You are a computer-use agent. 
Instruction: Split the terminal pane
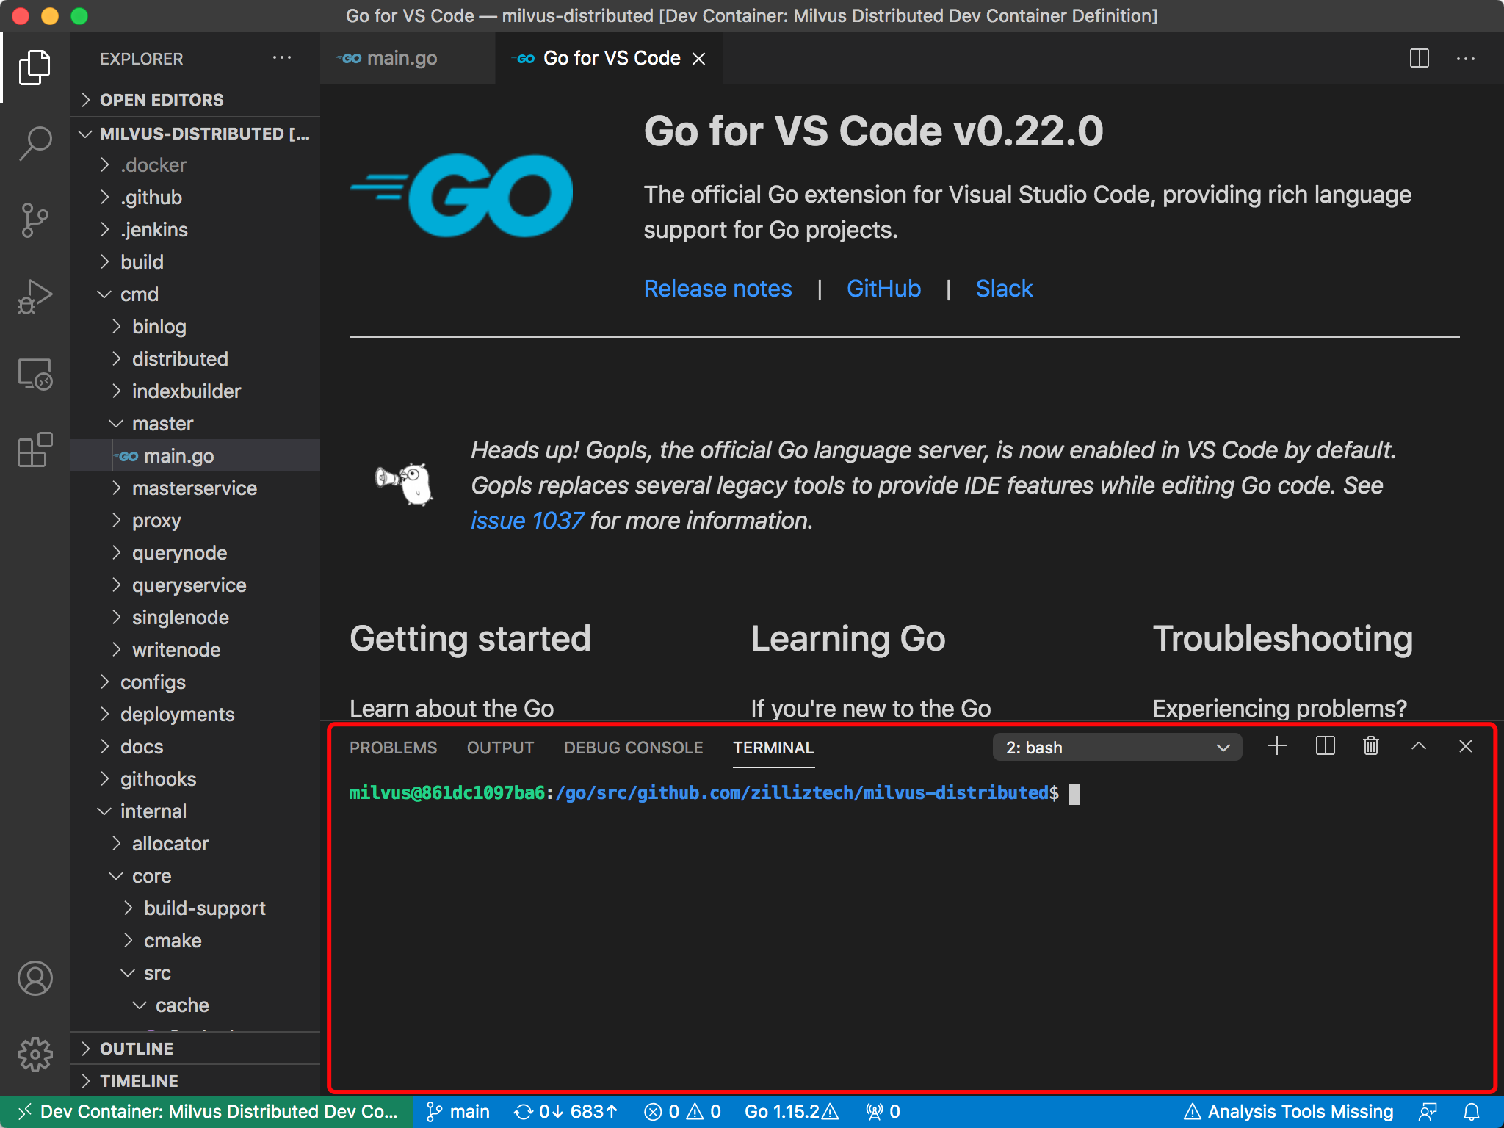tap(1325, 747)
